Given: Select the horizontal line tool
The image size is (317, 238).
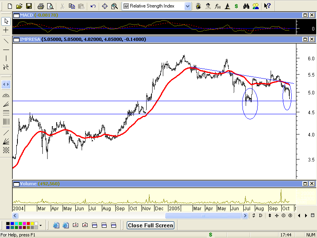Looking at the screenshot, I should [6, 50].
